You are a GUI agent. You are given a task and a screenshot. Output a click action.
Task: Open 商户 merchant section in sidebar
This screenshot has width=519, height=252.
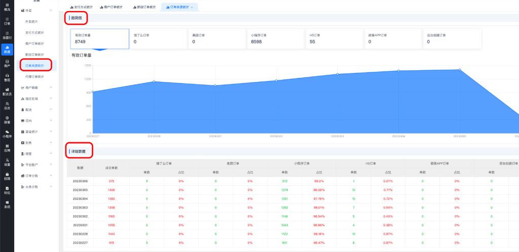(x=7, y=63)
